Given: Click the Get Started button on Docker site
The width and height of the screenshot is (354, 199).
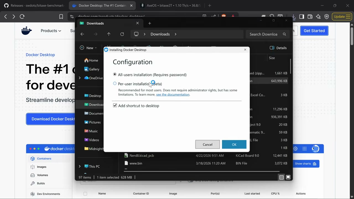Looking at the screenshot, I should click(x=314, y=31).
